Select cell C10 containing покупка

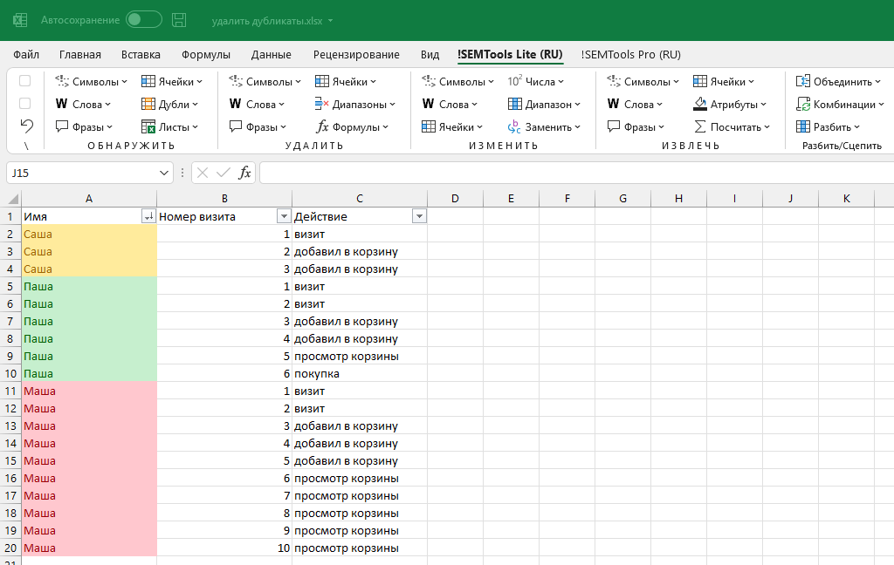pyautogui.click(x=360, y=374)
